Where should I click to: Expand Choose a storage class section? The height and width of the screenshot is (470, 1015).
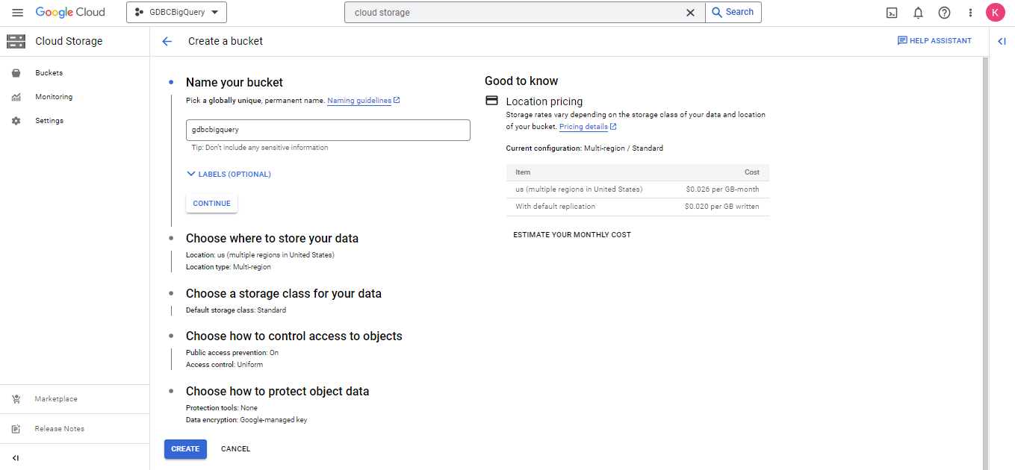283,294
